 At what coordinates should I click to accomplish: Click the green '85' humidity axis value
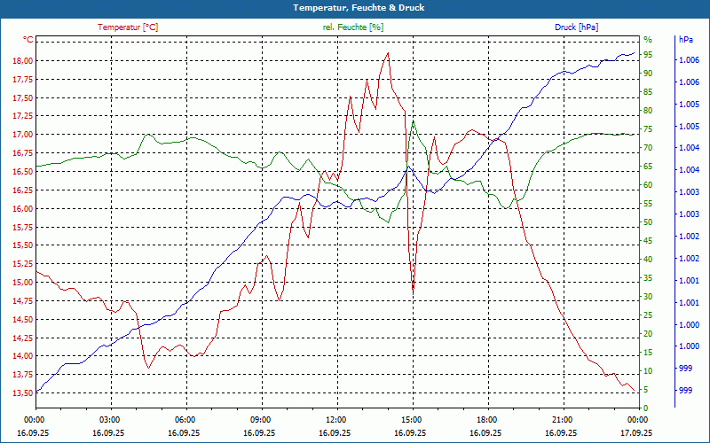tap(648, 92)
